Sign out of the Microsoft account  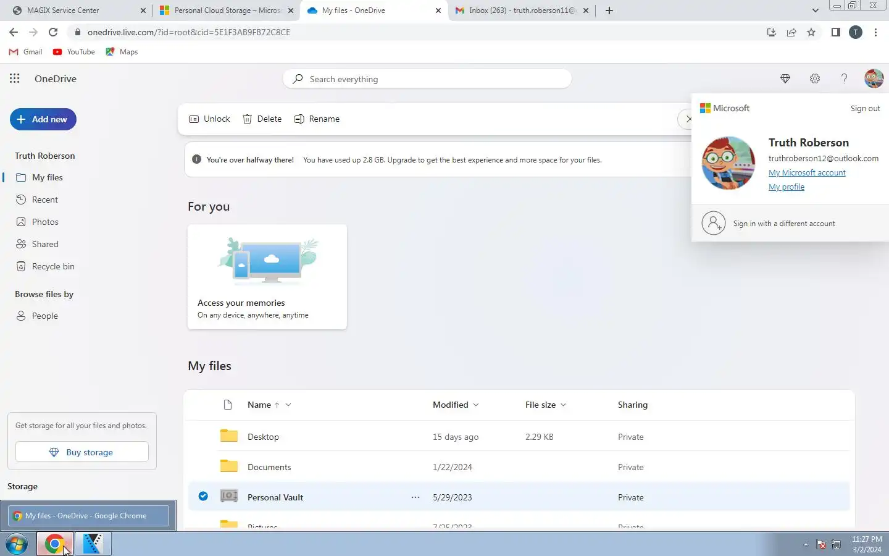click(x=865, y=108)
